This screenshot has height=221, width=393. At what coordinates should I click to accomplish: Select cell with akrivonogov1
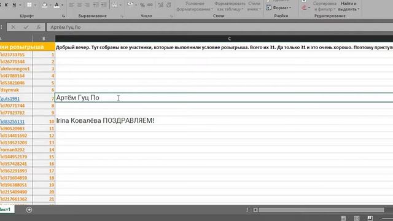[x=17, y=69]
